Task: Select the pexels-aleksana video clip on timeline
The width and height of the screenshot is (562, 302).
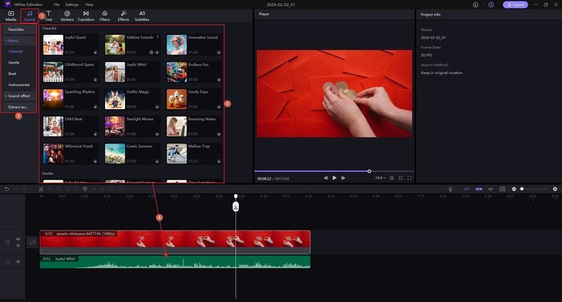Action: click(x=175, y=242)
